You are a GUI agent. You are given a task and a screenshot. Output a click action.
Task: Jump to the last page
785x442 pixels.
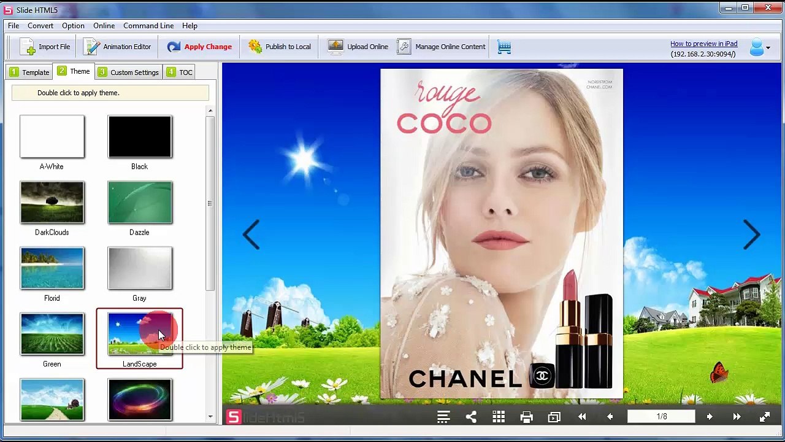click(x=737, y=417)
